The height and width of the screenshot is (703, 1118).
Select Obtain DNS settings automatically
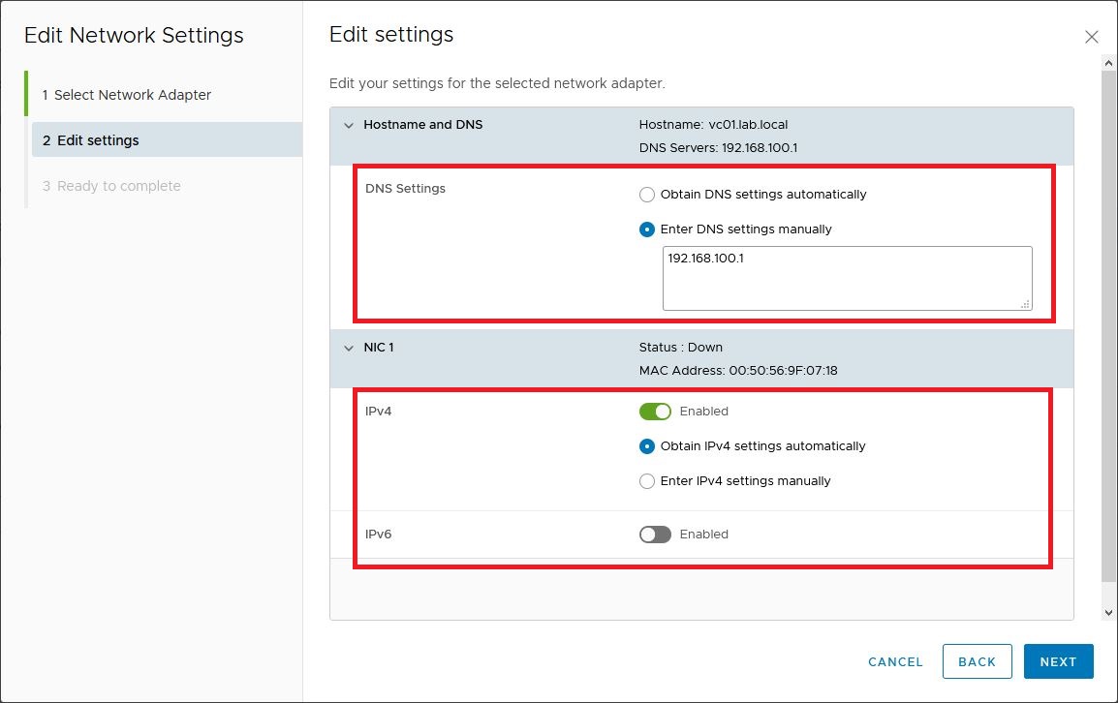point(647,195)
